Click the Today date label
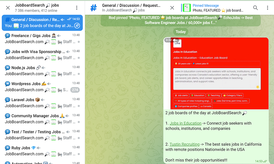 [181, 32]
